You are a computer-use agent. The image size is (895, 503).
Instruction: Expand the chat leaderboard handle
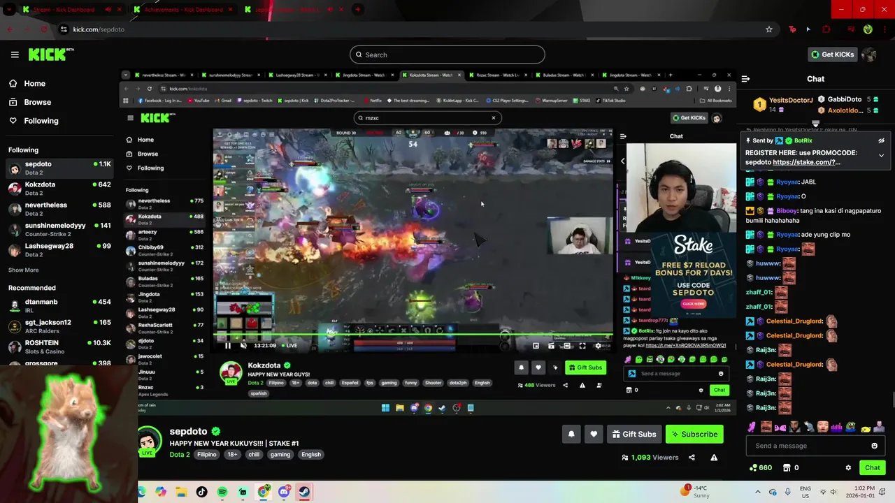[815, 124]
